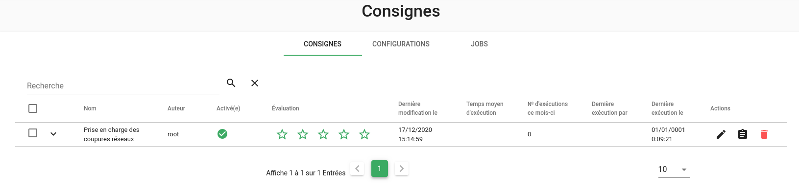The height and width of the screenshot is (192, 799).
Task: Clear the search with the X icon
Action: point(255,83)
